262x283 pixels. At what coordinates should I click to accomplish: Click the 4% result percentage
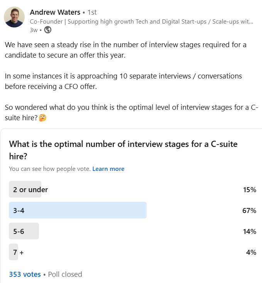pyautogui.click(x=251, y=252)
